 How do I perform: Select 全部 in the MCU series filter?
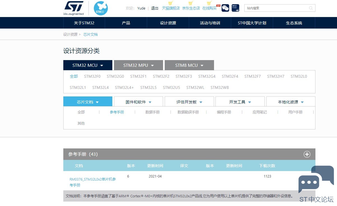coord(74,76)
